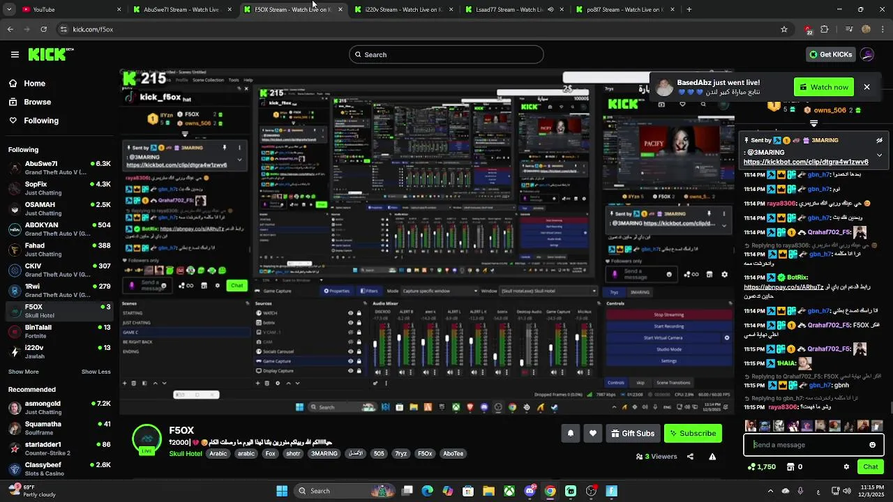Open the user profile avatar menu

tap(867, 54)
